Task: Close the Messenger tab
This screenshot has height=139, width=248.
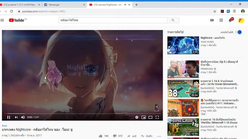Action: coord(84,5)
